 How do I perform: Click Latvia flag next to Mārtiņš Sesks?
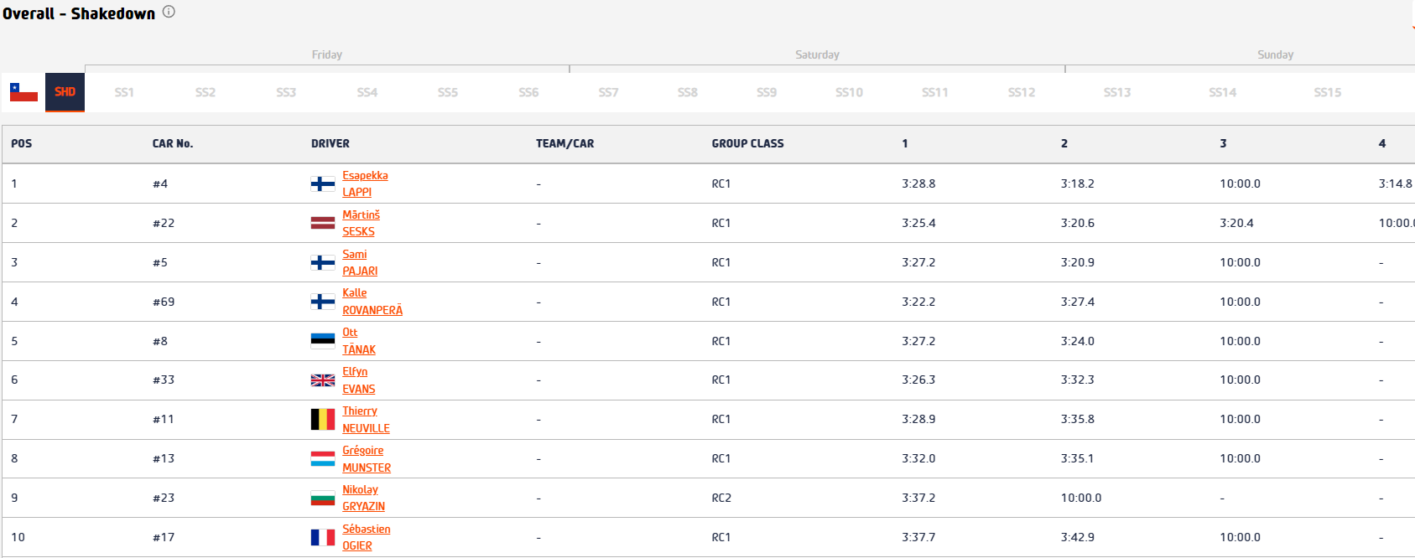[323, 223]
